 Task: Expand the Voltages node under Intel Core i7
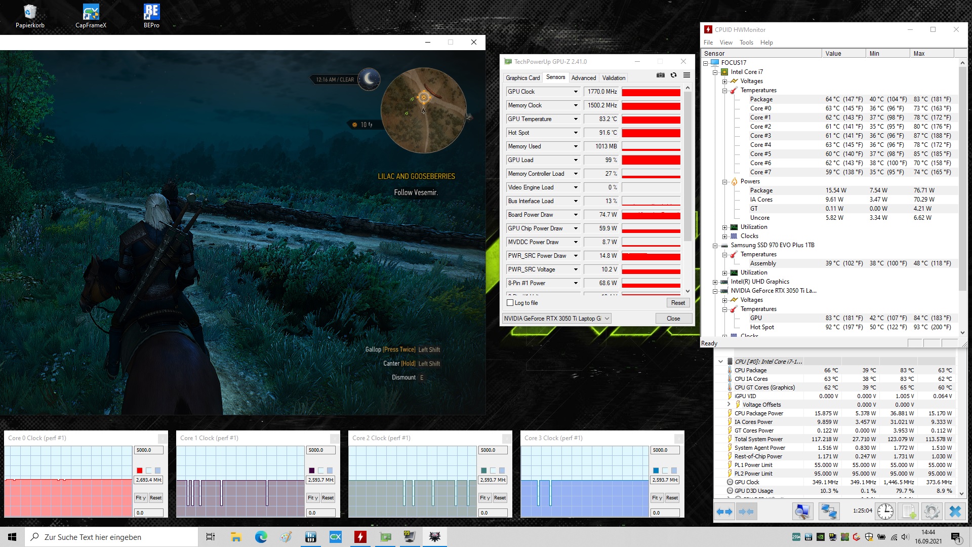coord(724,82)
